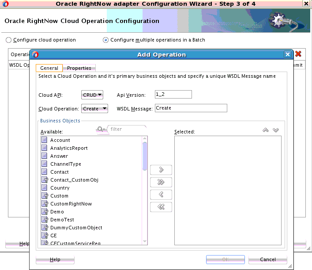Click the filter text field
The height and width of the screenshot is (270, 312).
tap(127, 129)
